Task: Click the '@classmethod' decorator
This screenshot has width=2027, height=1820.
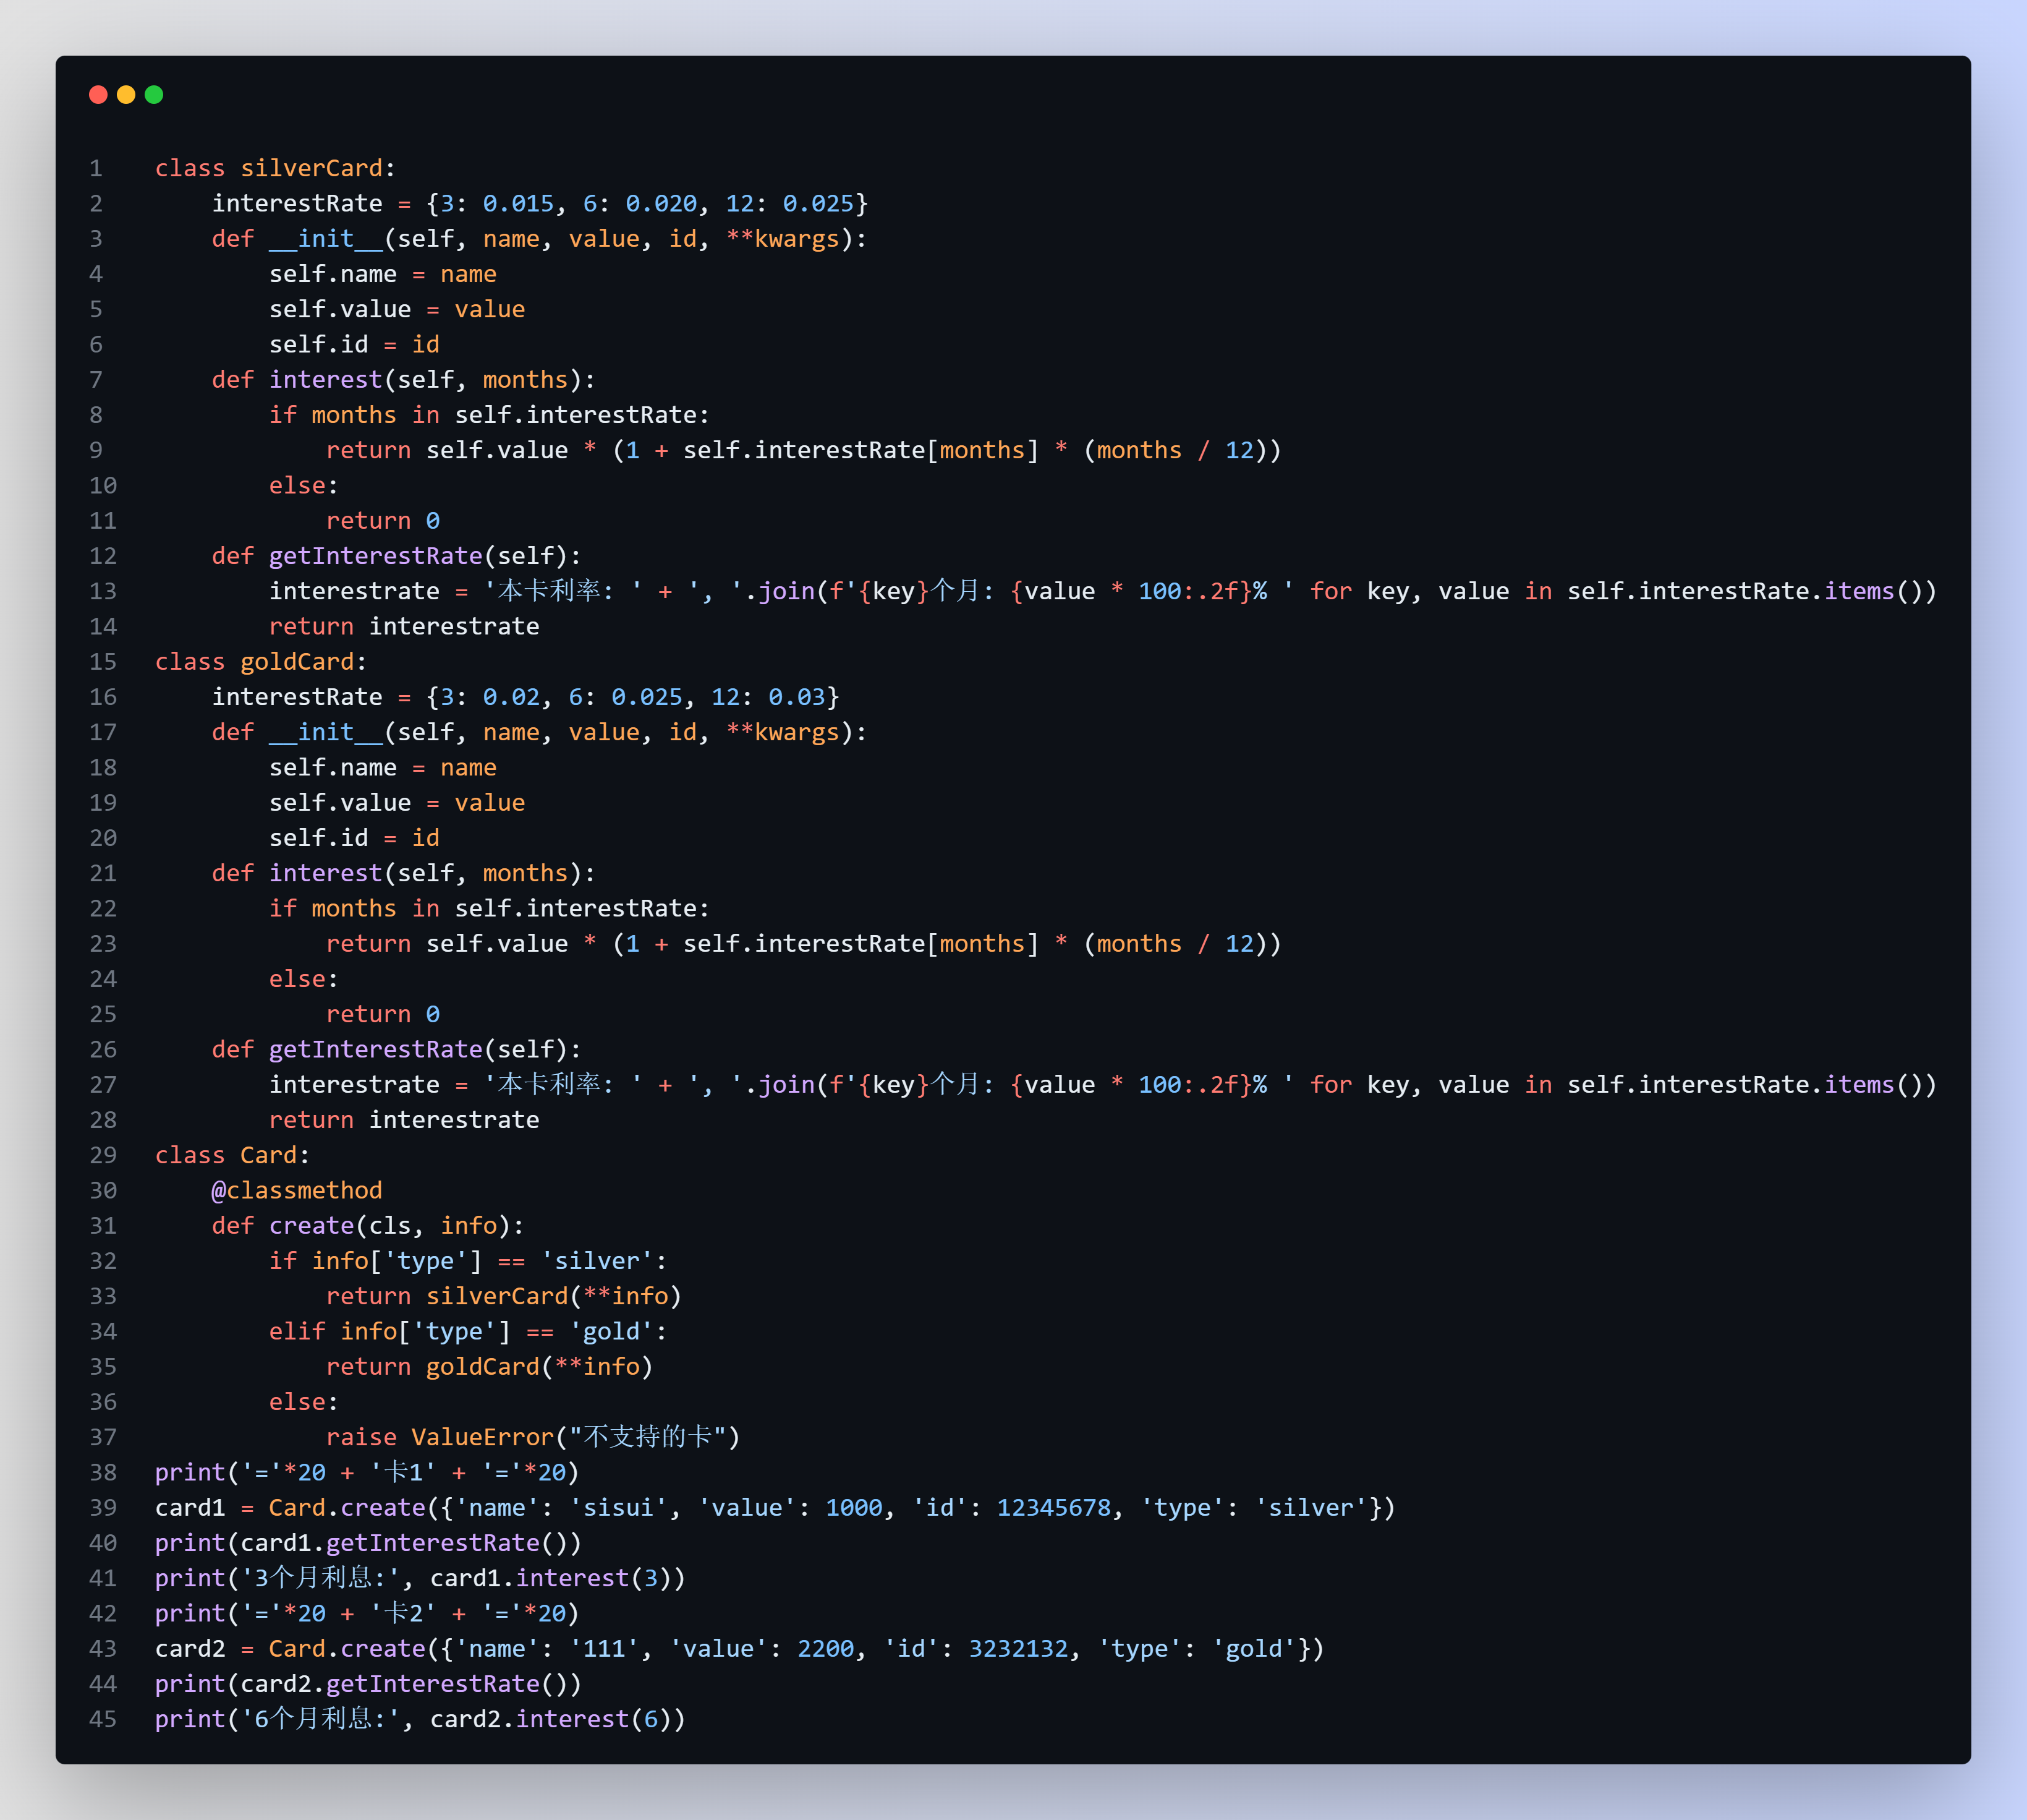Action: 297,1190
